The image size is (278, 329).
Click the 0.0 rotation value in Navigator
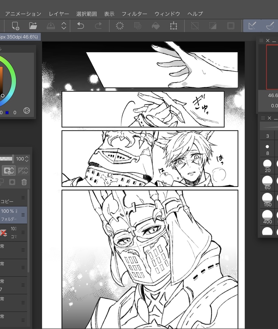[x=274, y=106]
